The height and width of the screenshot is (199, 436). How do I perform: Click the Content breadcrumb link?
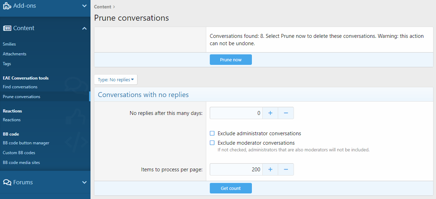(x=102, y=7)
